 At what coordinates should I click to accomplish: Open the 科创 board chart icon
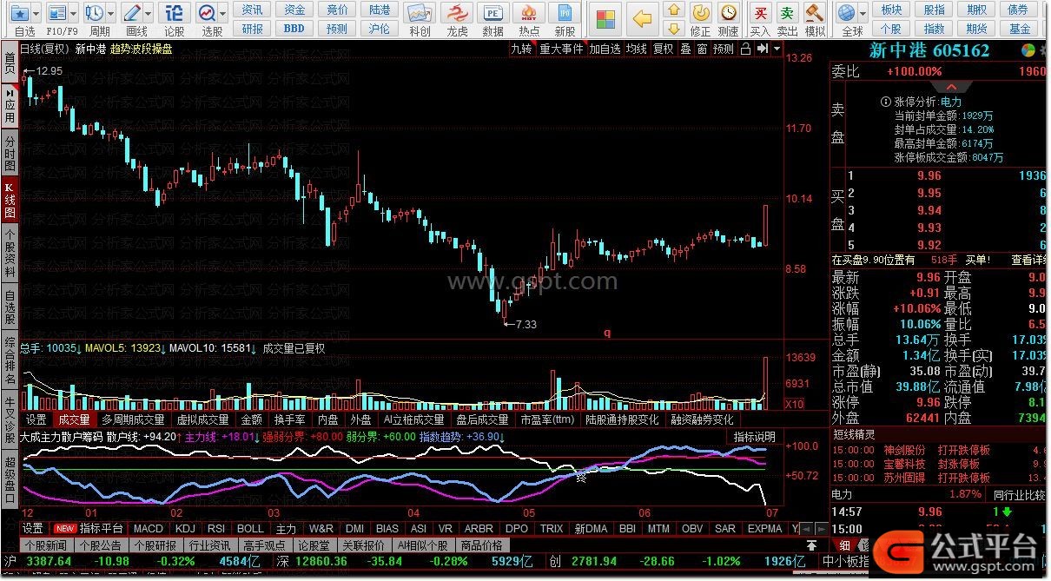click(x=420, y=14)
